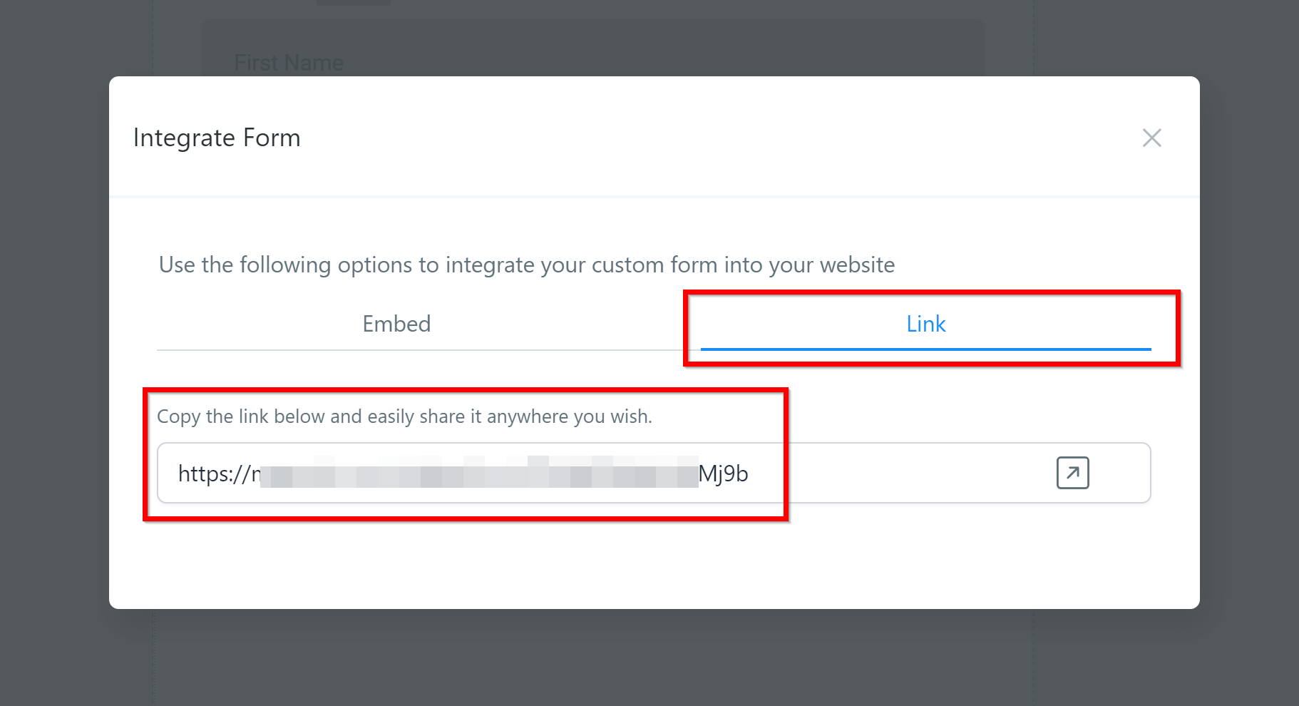Click the 'Use the following options' instruction text
The image size is (1299, 706).
click(x=526, y=265)
